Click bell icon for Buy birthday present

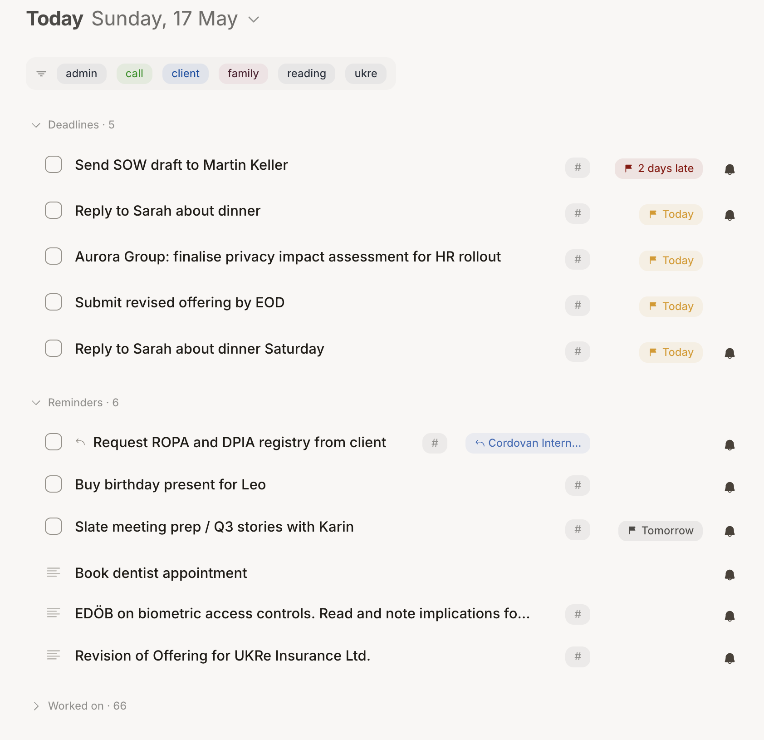(x=730, y=487)
